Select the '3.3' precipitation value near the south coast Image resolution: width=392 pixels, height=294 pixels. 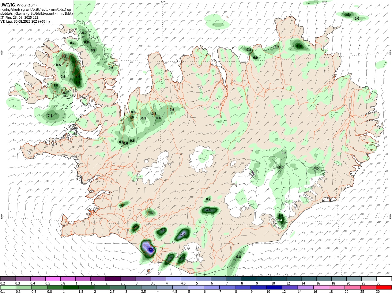[170, 258]
